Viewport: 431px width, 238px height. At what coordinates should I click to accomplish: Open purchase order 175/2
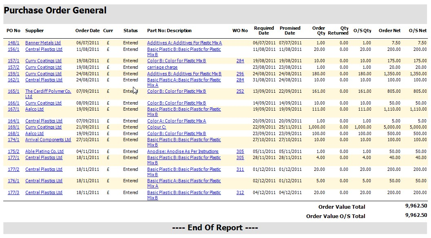13,151
